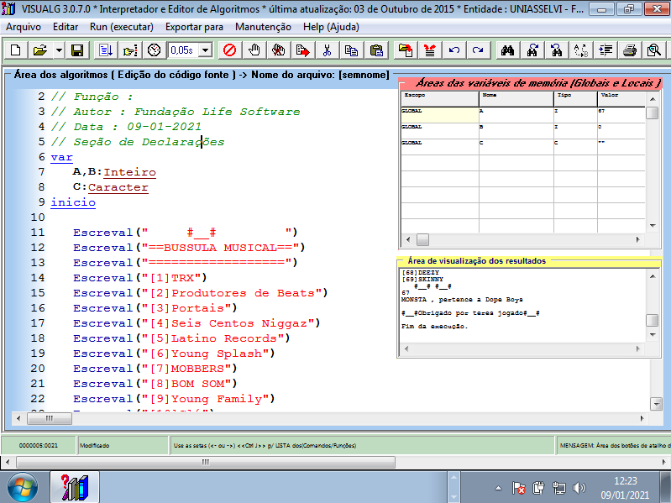671x503 pixels.
Task: Redo the last undone edit
Action: click(478, 50)
